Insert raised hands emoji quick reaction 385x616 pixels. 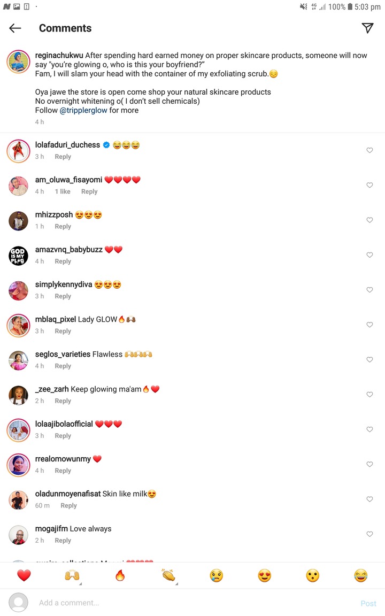72,575
